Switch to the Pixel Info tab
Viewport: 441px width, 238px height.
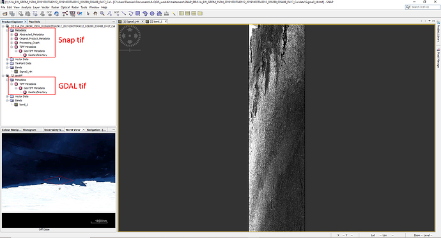click(x=35, y=22)
